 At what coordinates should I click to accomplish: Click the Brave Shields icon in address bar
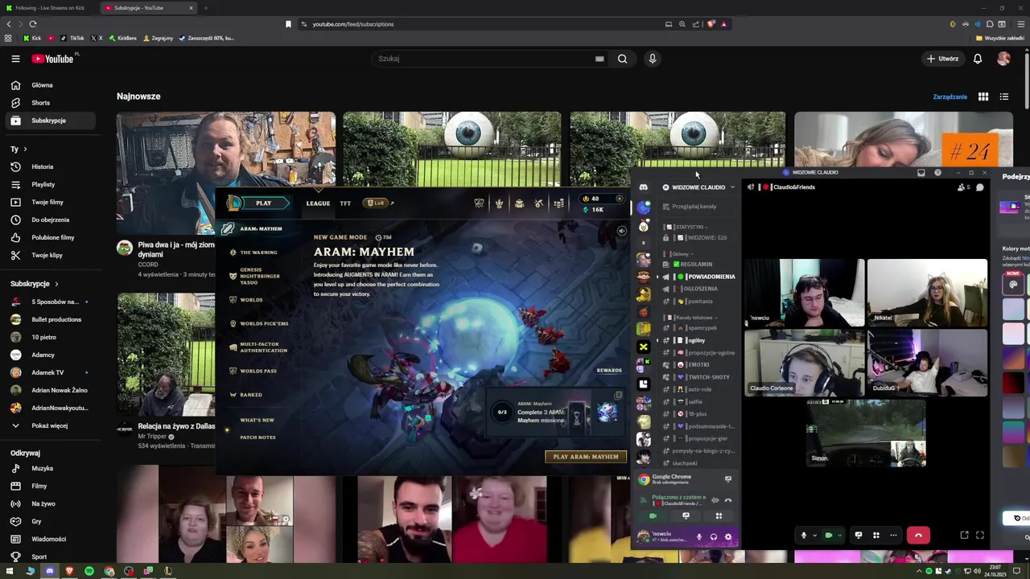tap(711, 24)
